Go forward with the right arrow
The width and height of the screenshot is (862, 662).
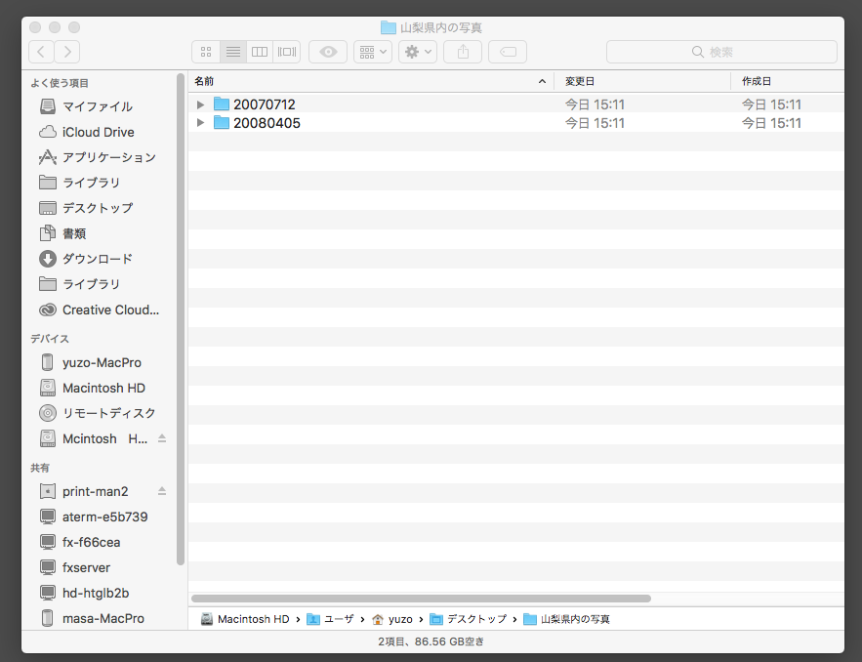tap(67, 52)
